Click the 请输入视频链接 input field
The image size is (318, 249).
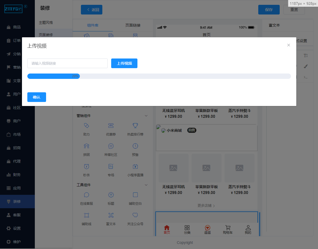pos(68,63)
